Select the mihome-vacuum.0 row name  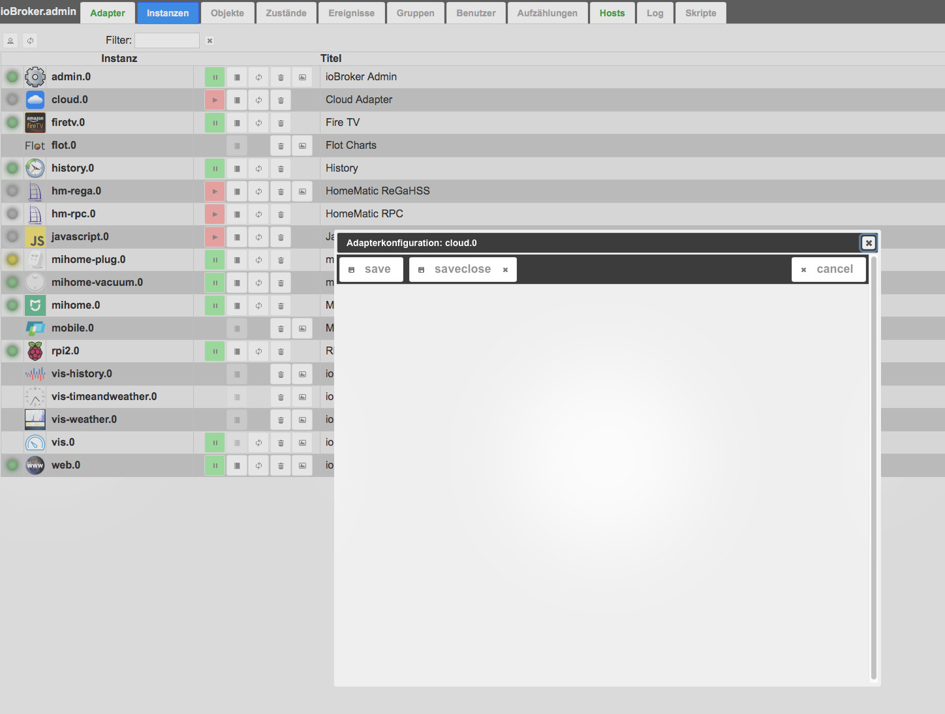97,283
